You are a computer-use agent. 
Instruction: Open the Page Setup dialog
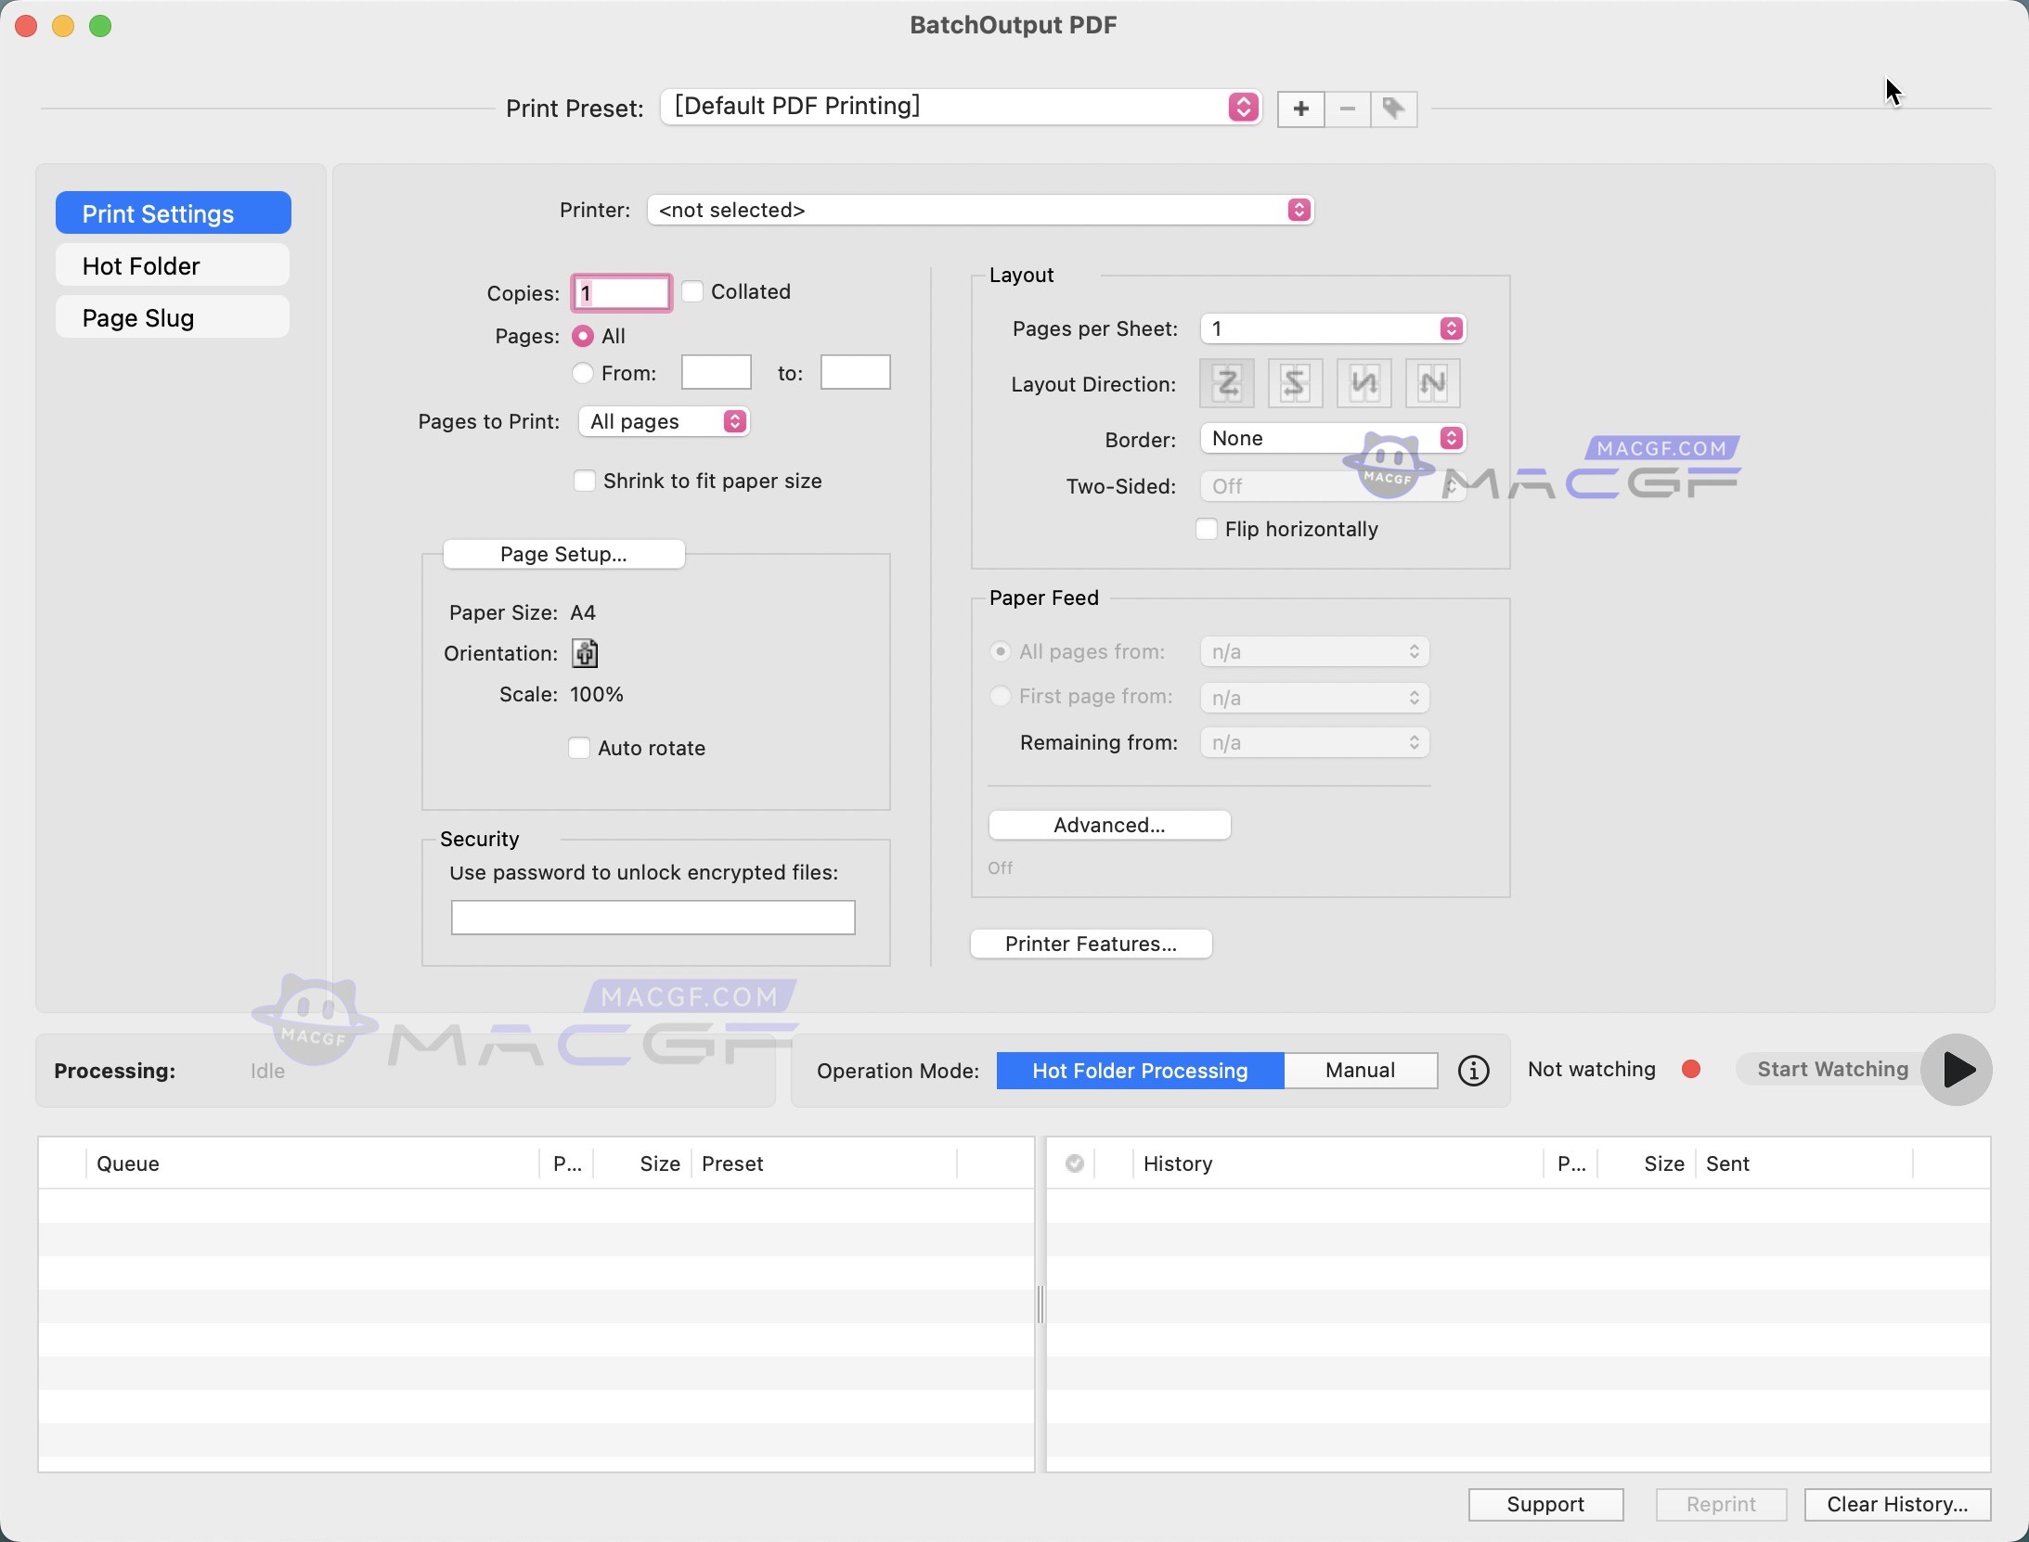pyautogui.click(x=563, y=554)
